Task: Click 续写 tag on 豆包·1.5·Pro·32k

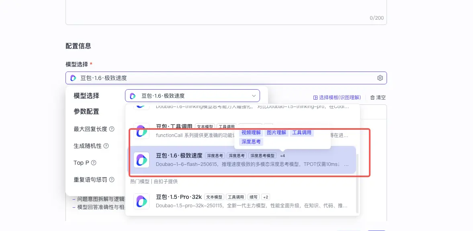Action: (253, 197)
